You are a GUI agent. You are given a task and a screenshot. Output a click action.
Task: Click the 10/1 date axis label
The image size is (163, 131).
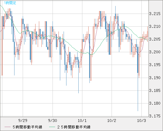coord(82,121)
